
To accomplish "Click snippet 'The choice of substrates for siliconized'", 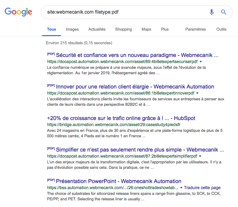I will point(134,196).
